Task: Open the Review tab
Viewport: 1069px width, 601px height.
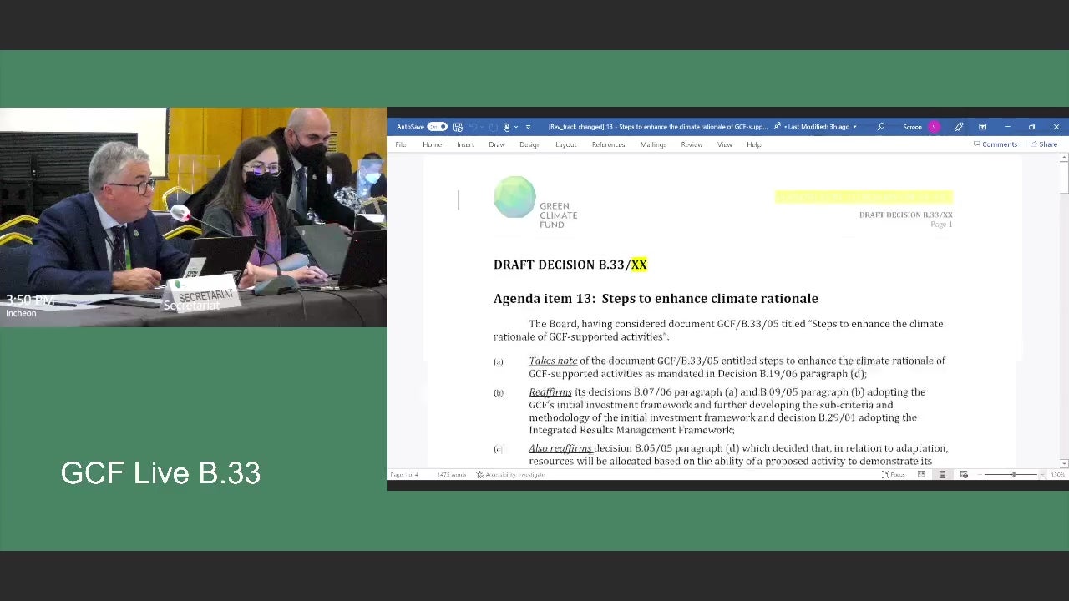Action: pyautogui.click(x=692, y=144)
